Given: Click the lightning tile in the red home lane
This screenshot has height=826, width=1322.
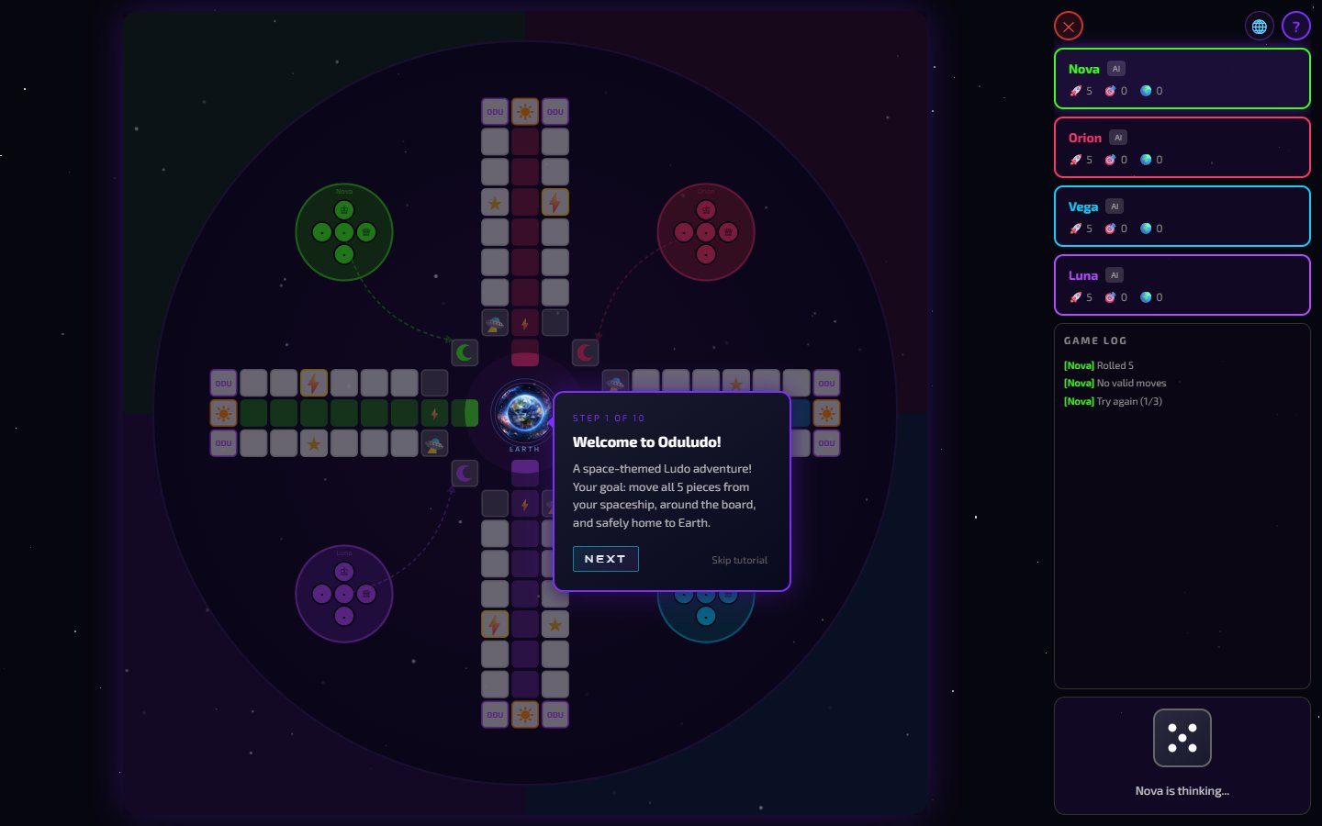Looking at the screenshot, I should pos(525,323).
